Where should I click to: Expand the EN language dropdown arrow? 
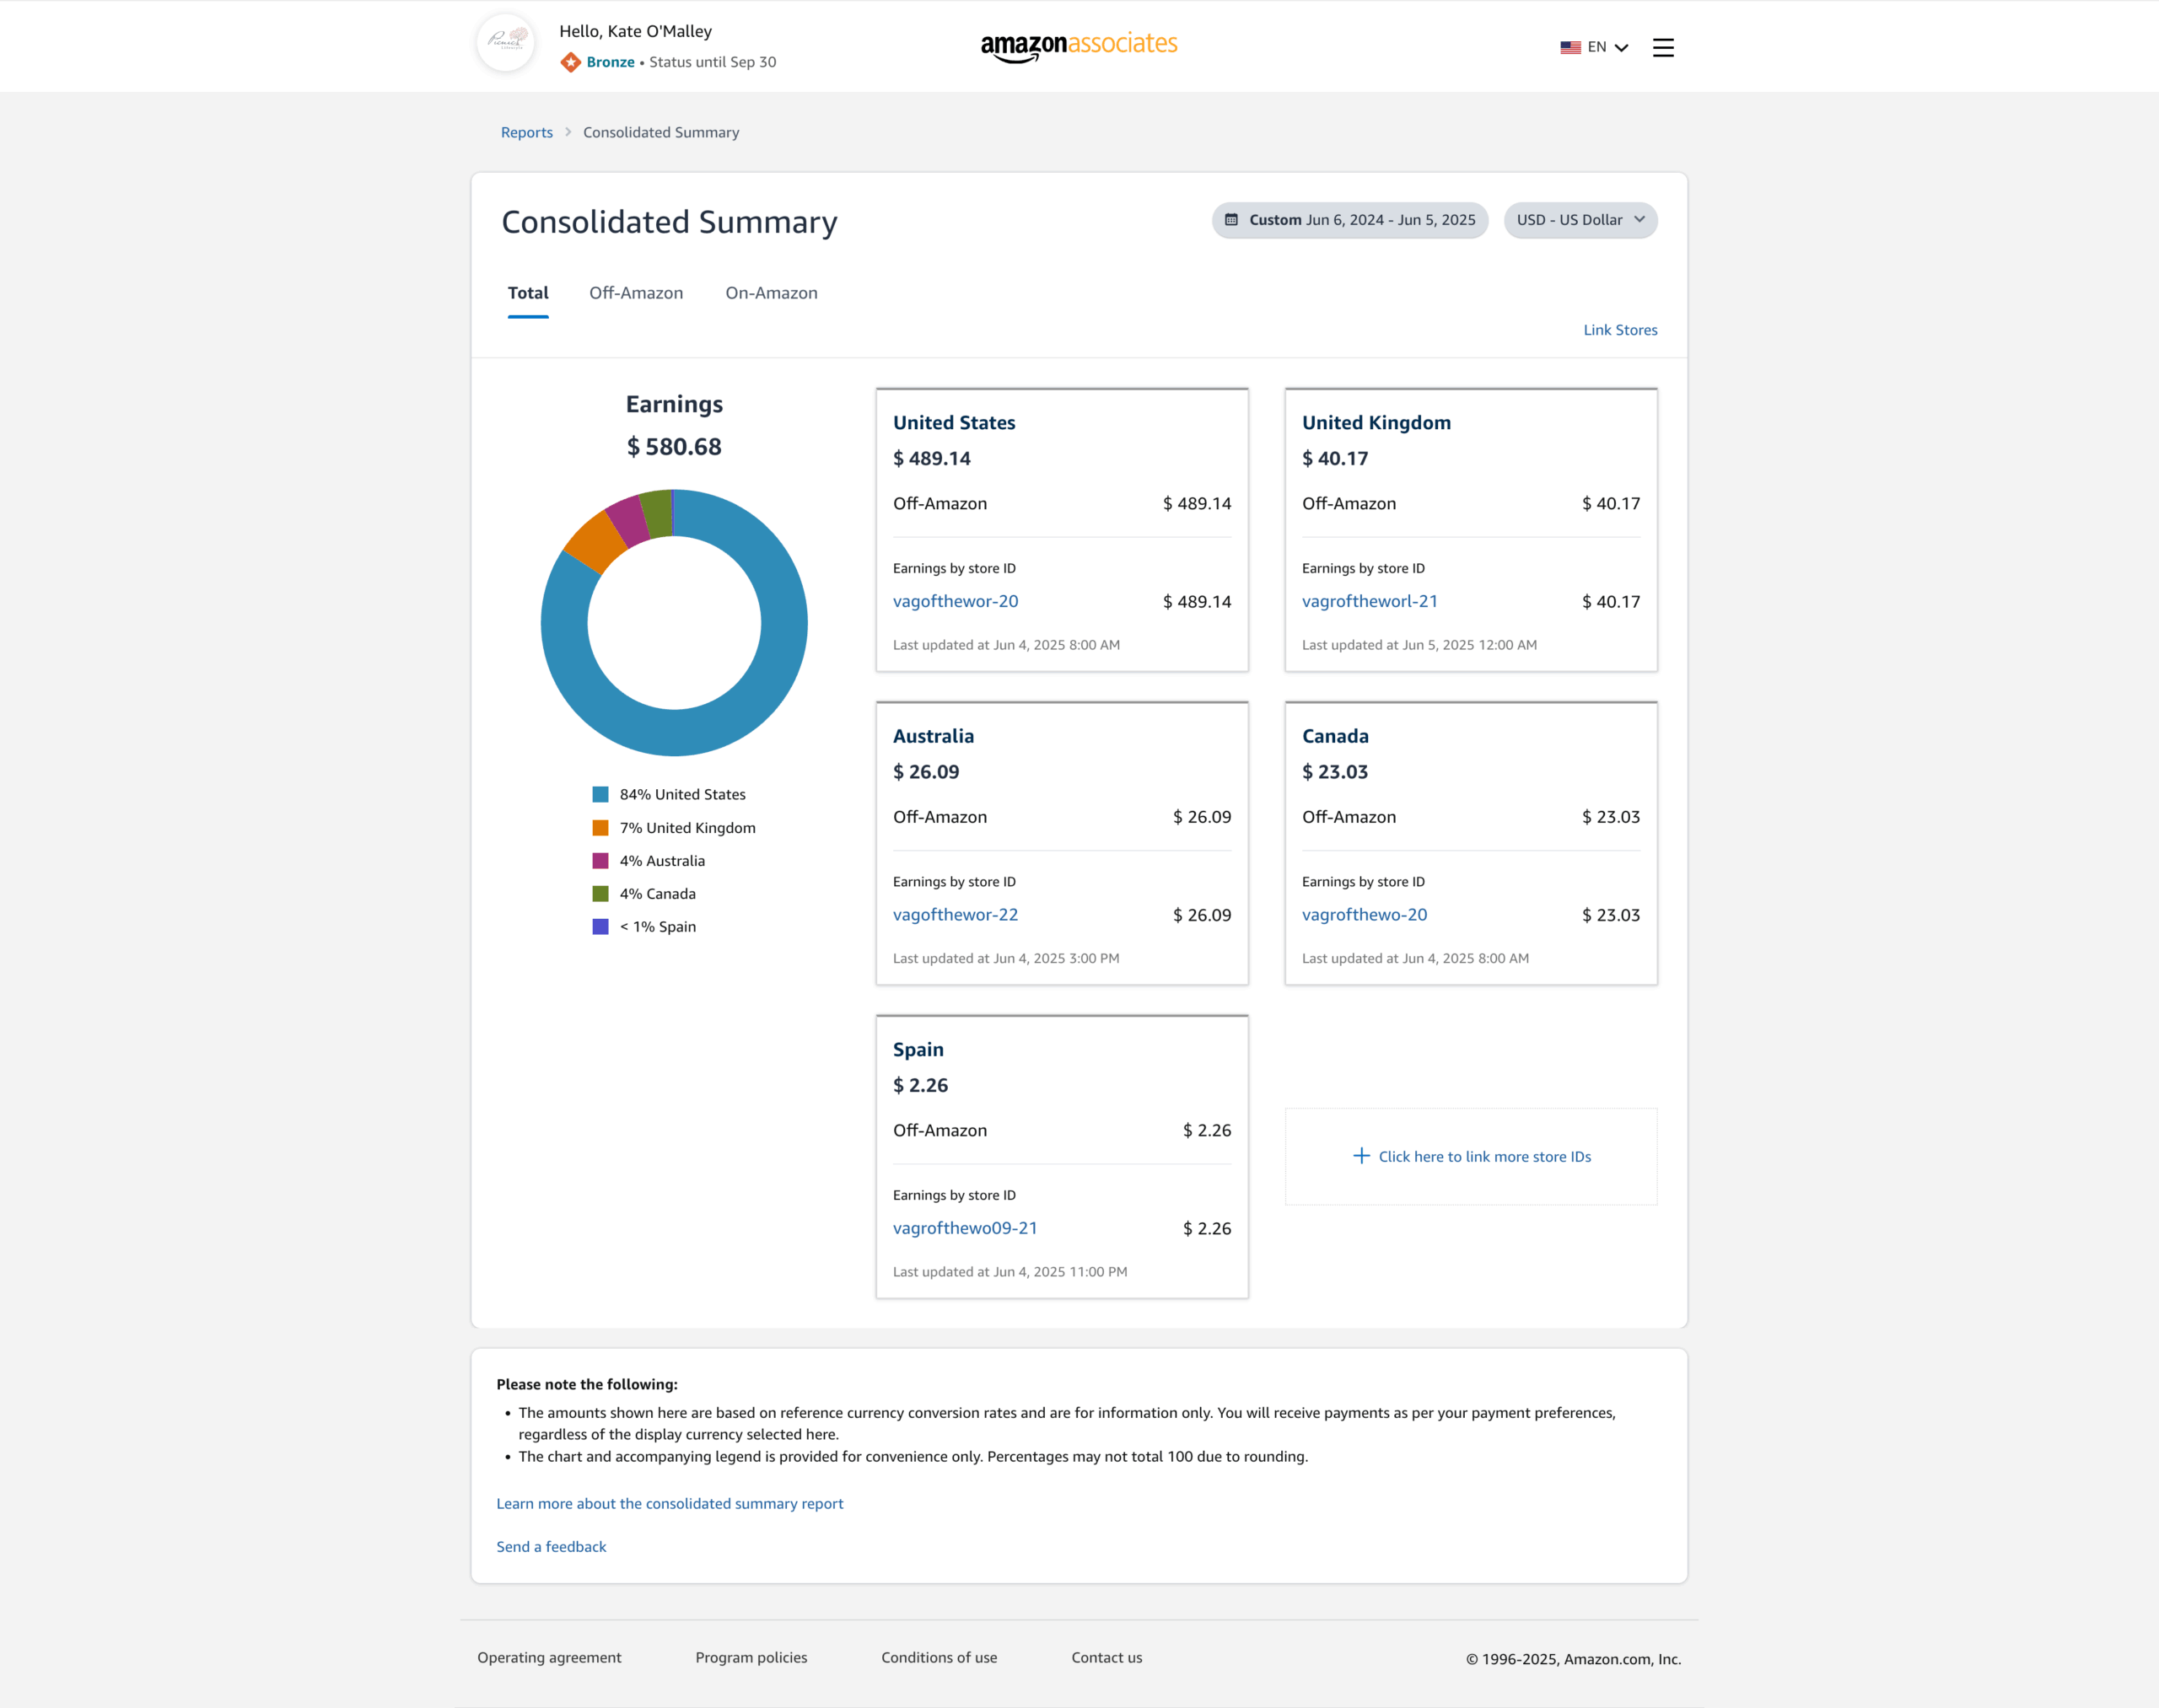(1622, 47)
